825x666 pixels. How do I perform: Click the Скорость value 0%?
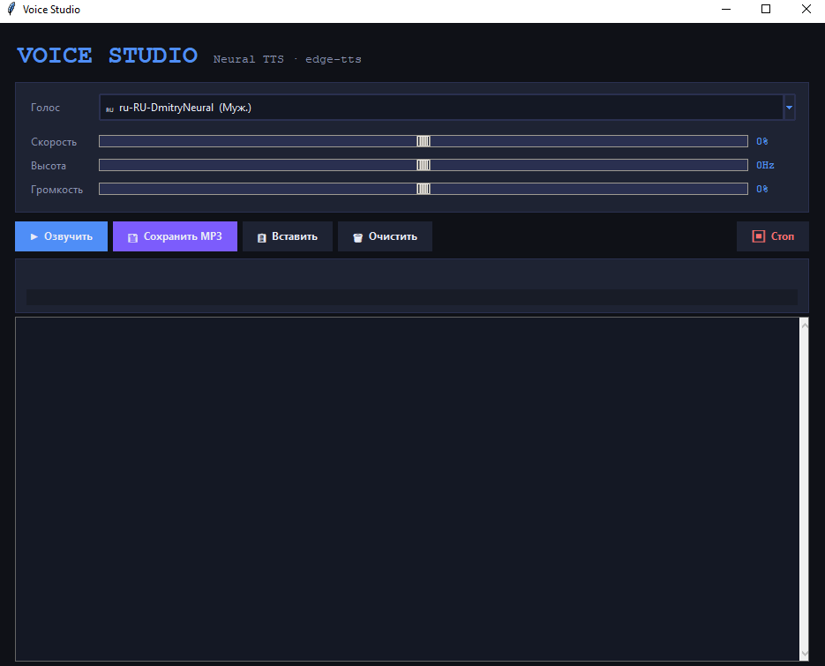click(x=761, y=141)
